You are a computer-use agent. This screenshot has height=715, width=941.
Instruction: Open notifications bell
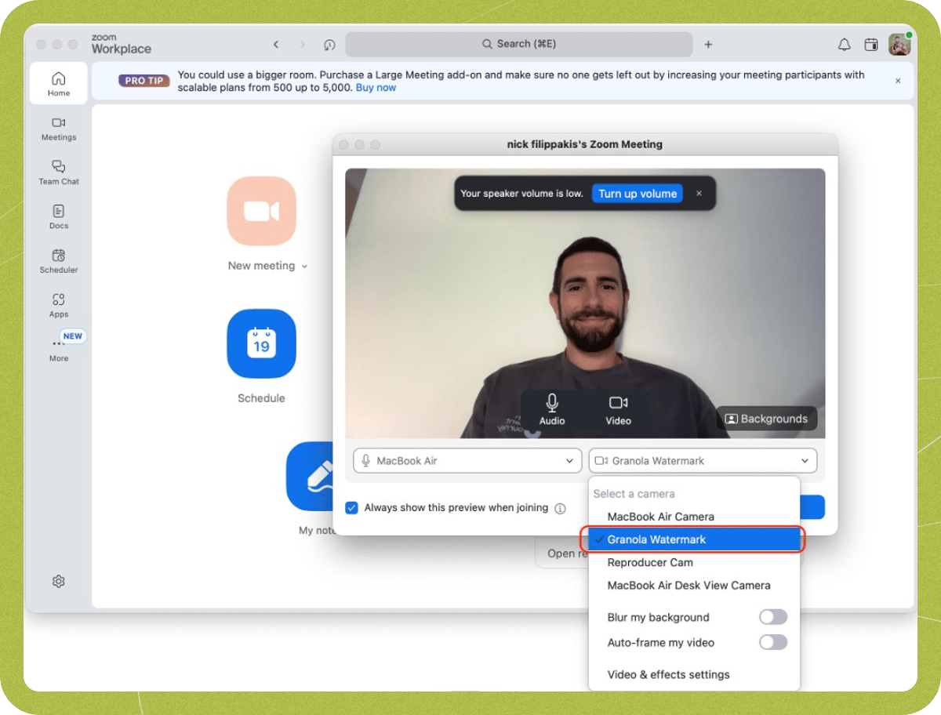[845, 45]
